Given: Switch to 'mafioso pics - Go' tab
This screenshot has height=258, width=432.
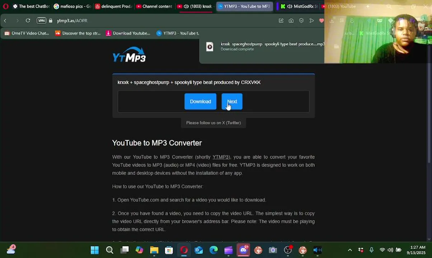Looking at the screenshot, I should click(x=72, y=6).
